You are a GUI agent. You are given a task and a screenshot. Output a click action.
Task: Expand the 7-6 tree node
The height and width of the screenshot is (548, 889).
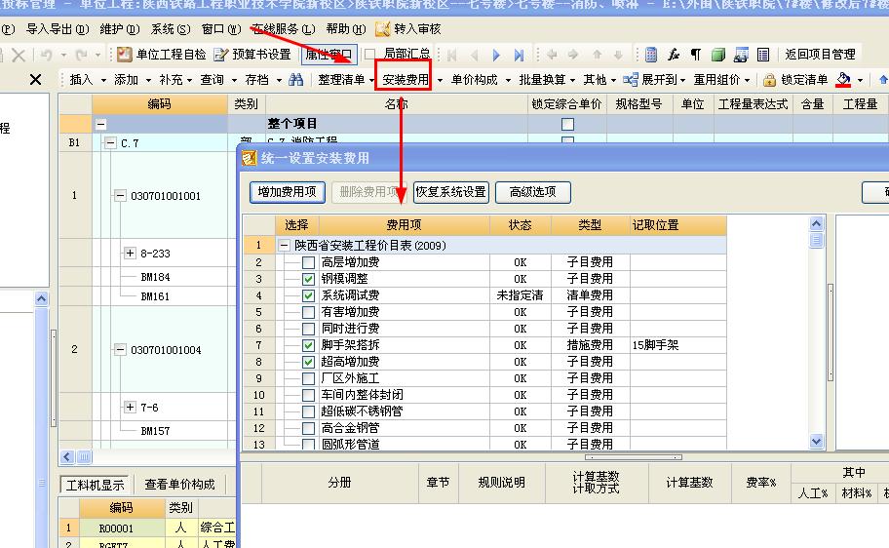130,407
